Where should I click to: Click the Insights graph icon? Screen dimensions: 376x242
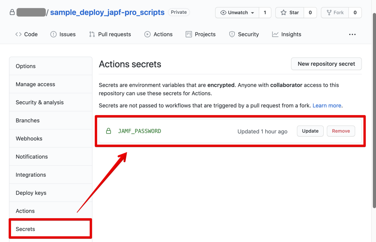[x=275, y=34]
